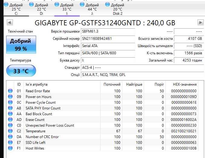The width and height of the screenshot is (205, 158).
Task: Click the power on hours 4253 годин
Action: coord(189,60)
